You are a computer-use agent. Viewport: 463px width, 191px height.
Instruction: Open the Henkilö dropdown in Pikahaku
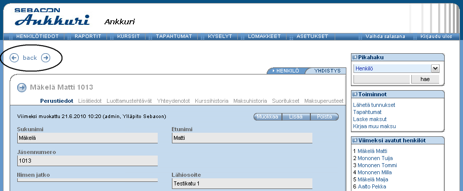435,68
